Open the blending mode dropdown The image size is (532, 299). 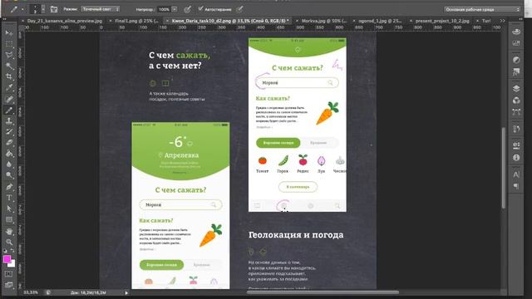click(x=101, y=9)
